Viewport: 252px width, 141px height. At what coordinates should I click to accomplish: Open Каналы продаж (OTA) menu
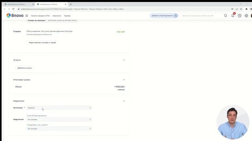(40, 16)
